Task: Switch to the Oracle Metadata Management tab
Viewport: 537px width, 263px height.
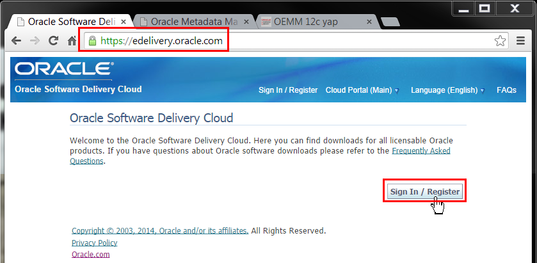Action: (194, 22)
